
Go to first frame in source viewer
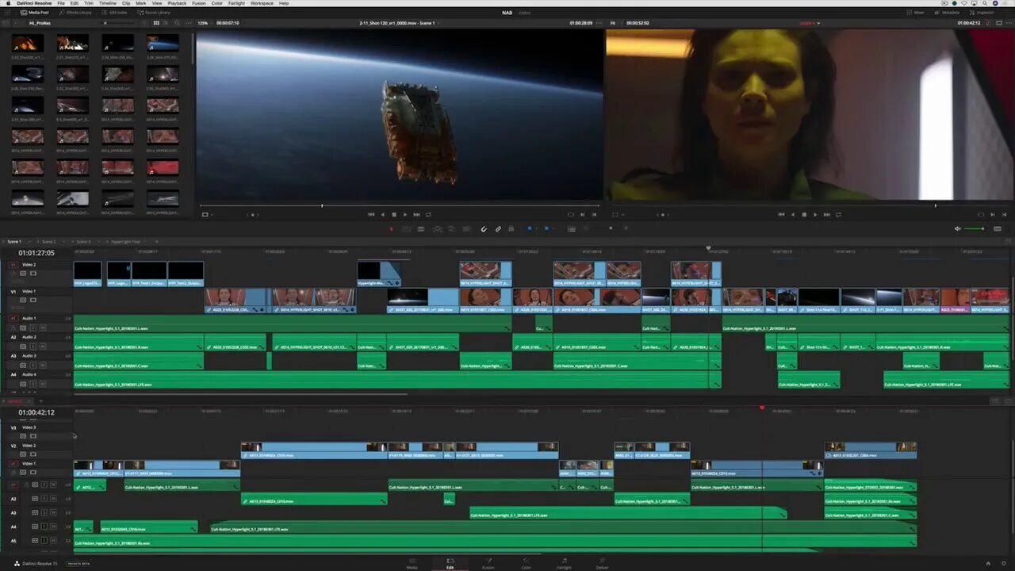(x=371, y=214)
